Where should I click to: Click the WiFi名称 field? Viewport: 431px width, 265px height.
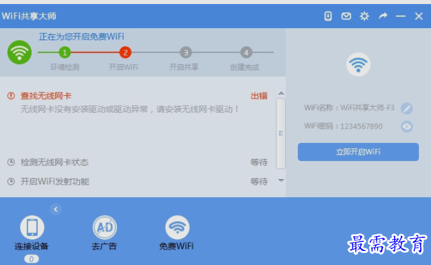coord(349,108)
